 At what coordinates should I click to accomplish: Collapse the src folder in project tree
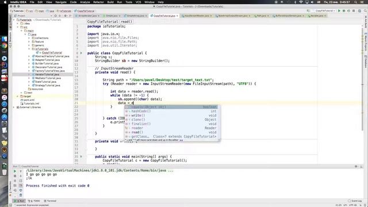(x=18, y=27)
